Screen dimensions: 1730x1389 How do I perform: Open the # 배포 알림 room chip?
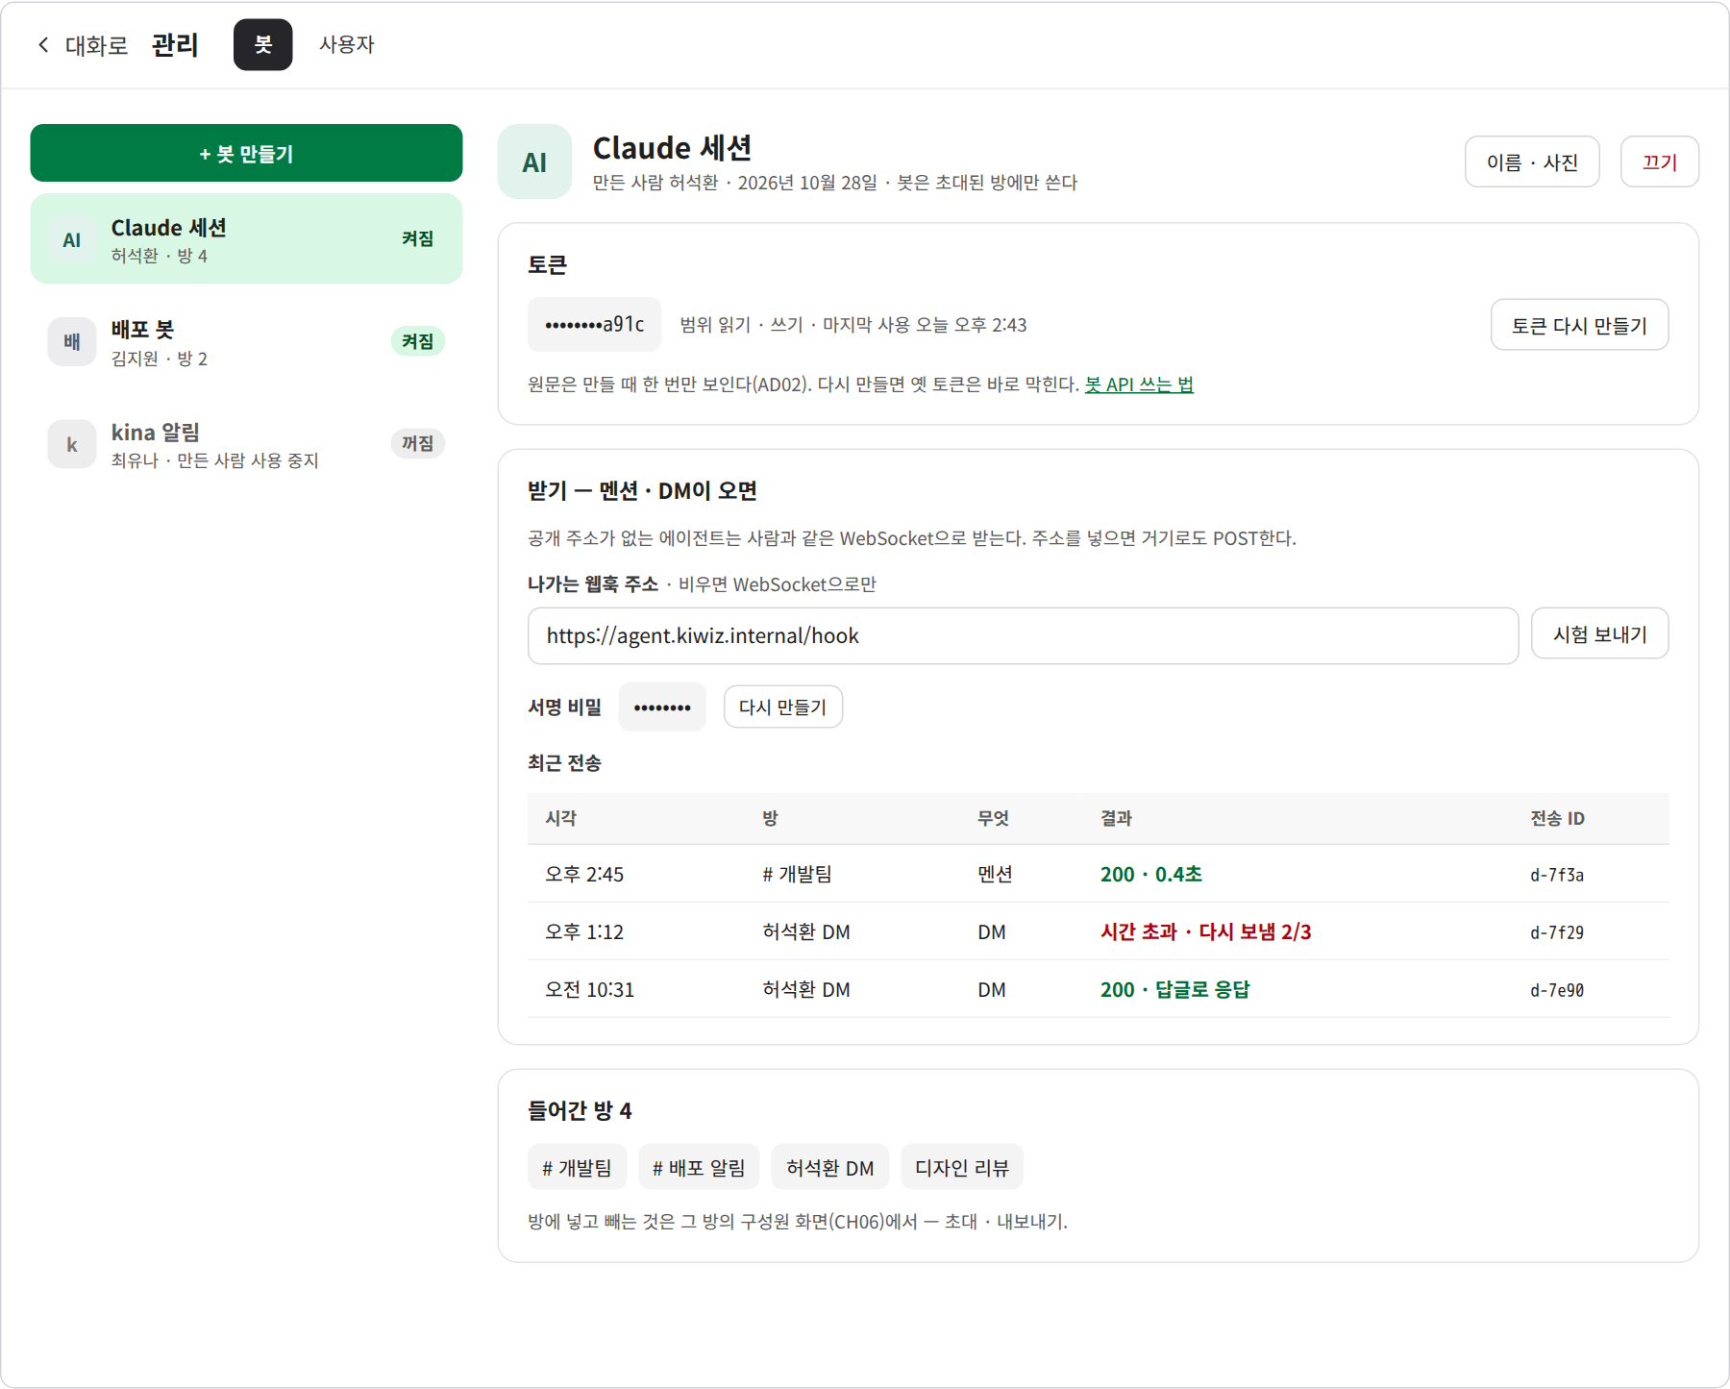(699, 1167)
